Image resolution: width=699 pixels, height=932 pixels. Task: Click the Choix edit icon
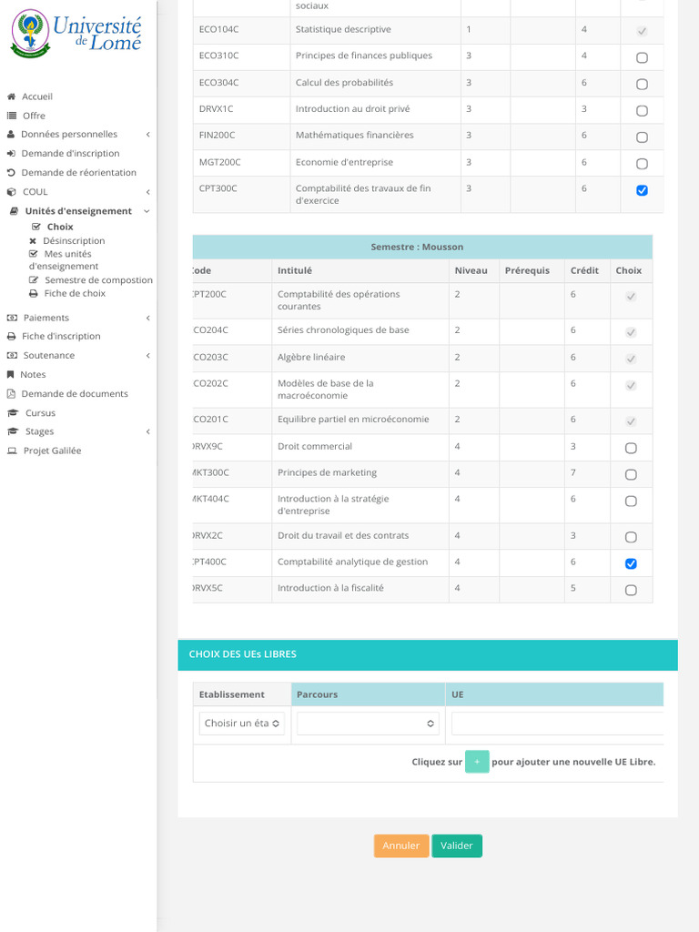pos(36,227)
